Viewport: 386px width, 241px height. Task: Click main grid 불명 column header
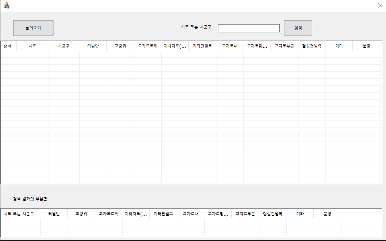366,46
